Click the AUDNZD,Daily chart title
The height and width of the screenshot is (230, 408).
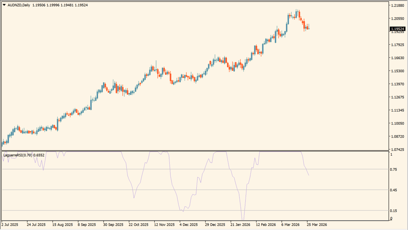(19, 5)
